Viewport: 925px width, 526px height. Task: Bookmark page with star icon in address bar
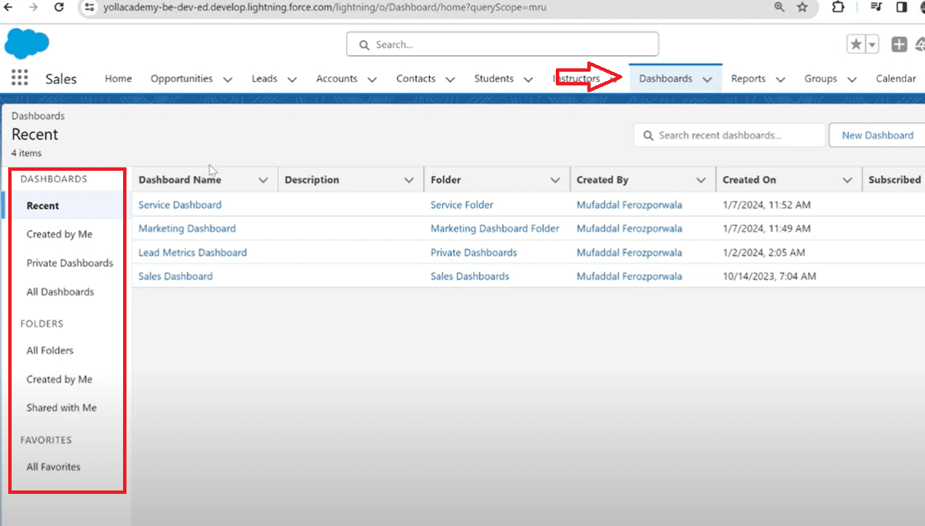tap(803, 7)
